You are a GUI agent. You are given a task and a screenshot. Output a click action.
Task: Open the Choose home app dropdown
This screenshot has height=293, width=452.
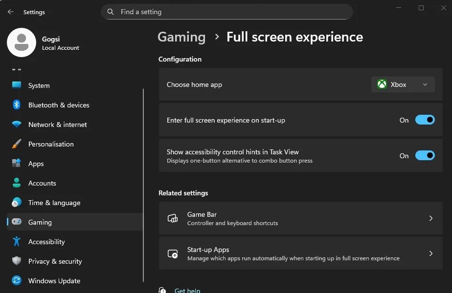pyautogui.click(x=402, y=84)
